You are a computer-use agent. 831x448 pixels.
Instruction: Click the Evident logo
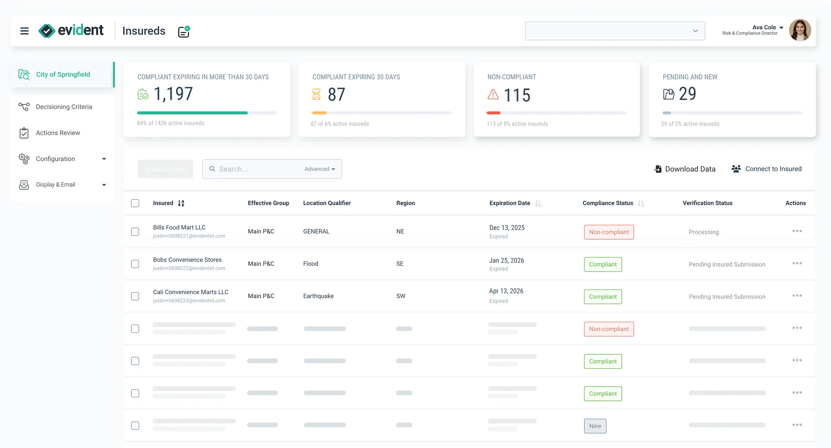pyautogui.click(x=71, y=30)
